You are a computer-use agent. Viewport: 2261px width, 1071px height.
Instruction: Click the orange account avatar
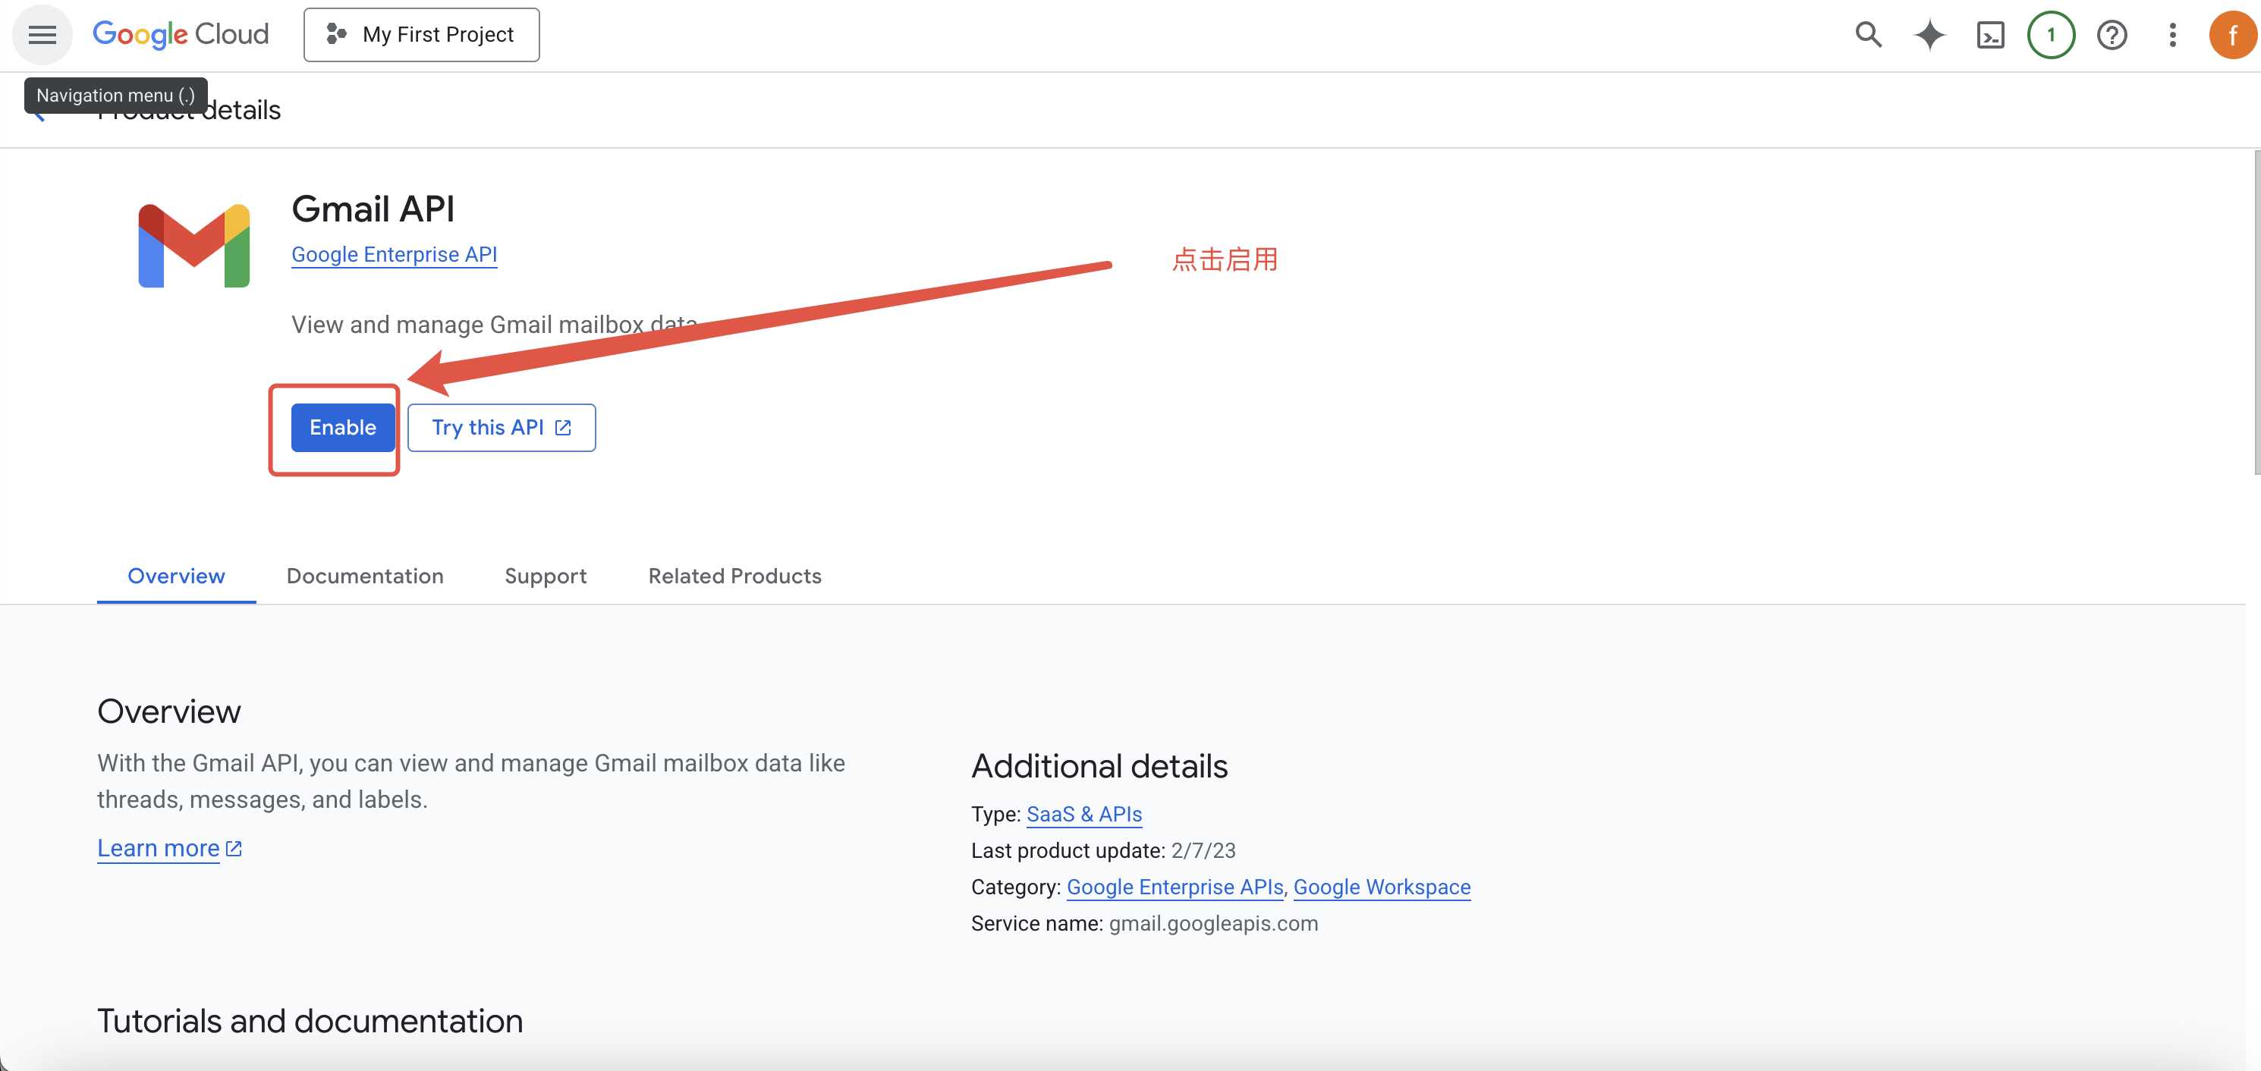pyautogui.click(x=2233, y=35)
